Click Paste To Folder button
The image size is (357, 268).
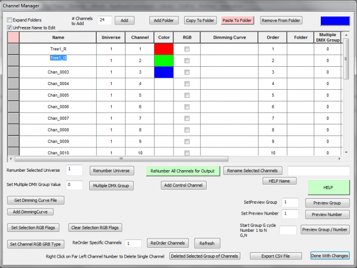point(238,20)
